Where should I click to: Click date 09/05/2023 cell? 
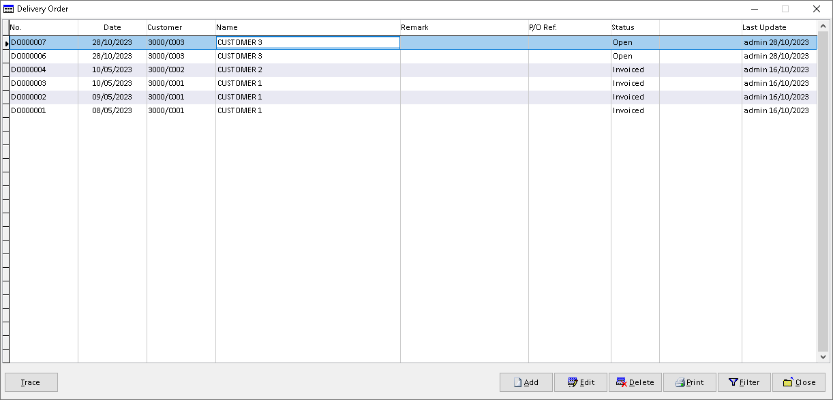[x=112, y=97]
